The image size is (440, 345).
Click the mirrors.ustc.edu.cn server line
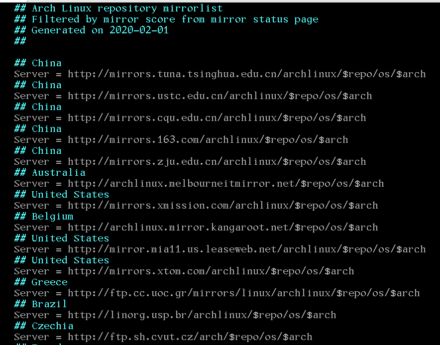tap(193, 96)
